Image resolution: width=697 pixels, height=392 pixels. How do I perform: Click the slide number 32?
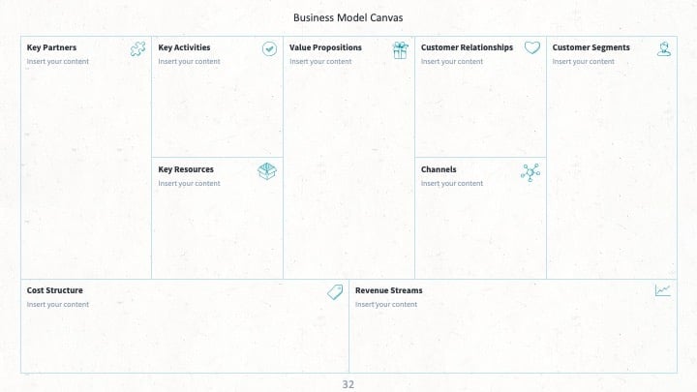coord(348,384)
